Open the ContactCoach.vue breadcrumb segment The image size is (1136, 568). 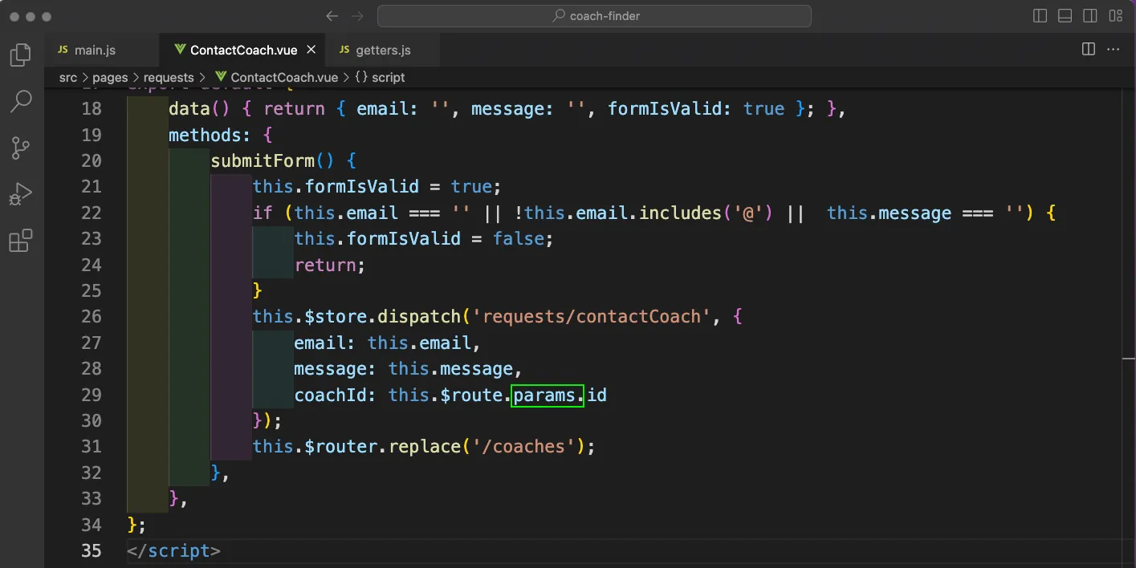click(x=276, y=78)
